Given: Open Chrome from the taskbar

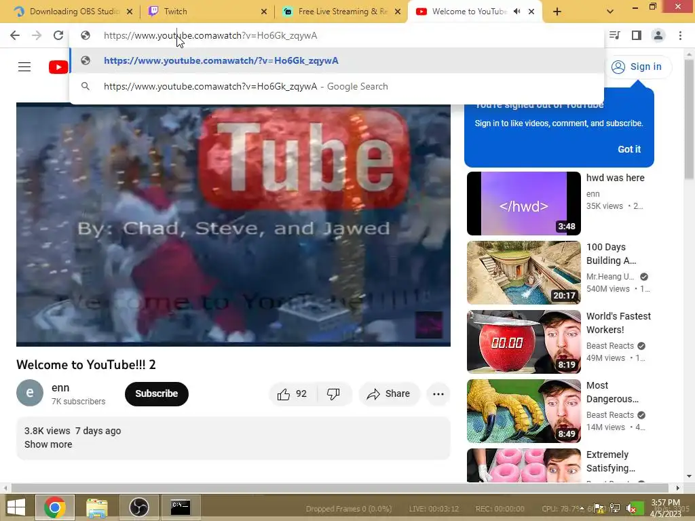Looking at the screenshot, I should (x=55, y=507).
